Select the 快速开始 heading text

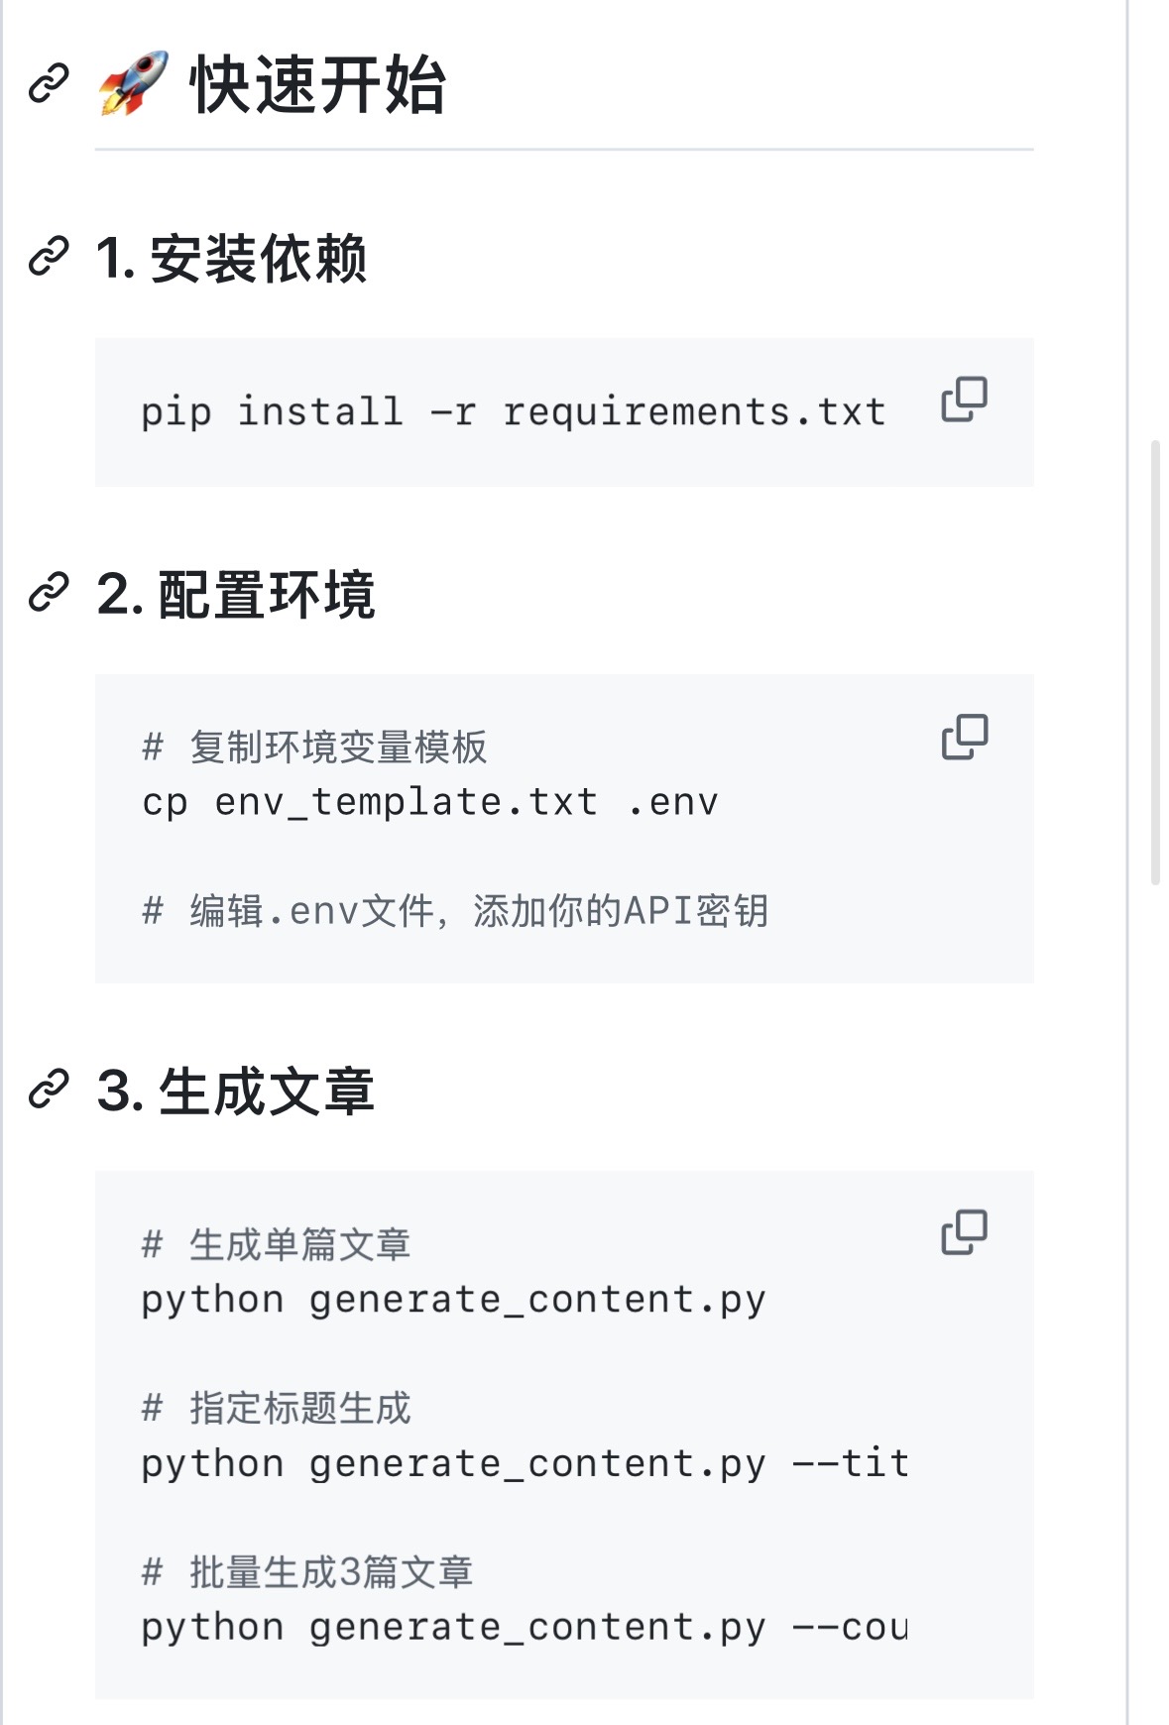317,85
